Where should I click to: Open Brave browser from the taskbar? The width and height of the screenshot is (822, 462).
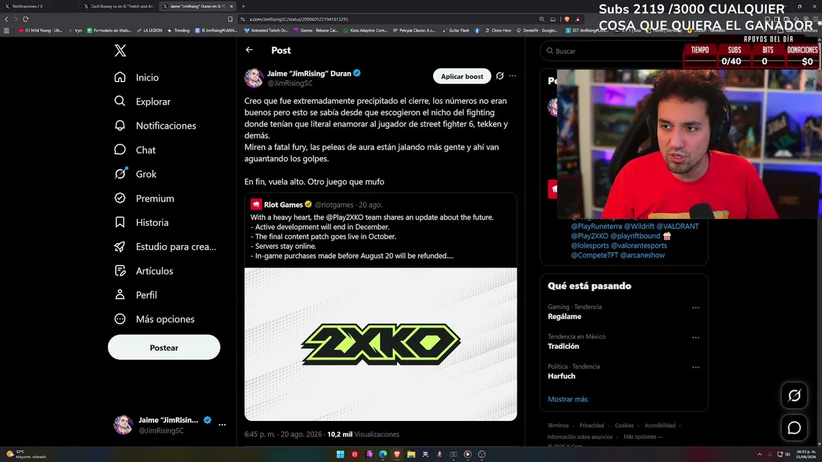point(397,454)
